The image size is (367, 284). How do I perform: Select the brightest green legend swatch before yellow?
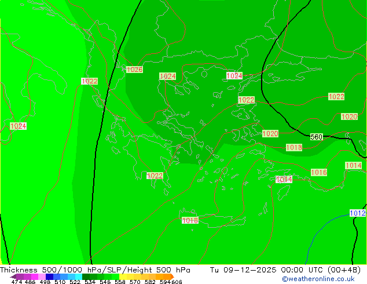pos(116,276)
